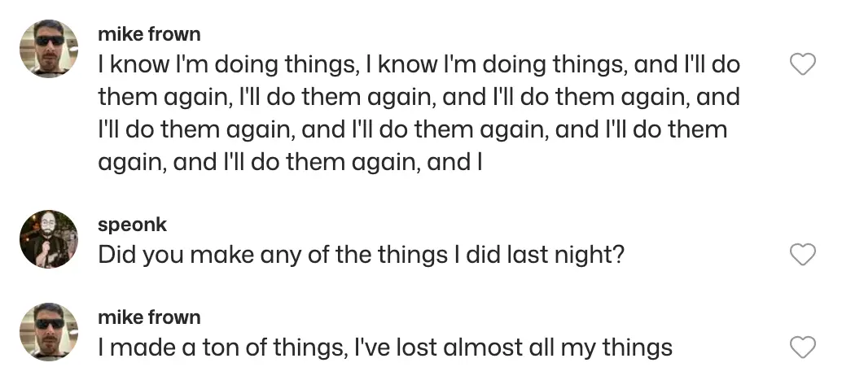842x389 pixels.
Task: Toggle like on the topmost comment
Action: coord(803,65)
